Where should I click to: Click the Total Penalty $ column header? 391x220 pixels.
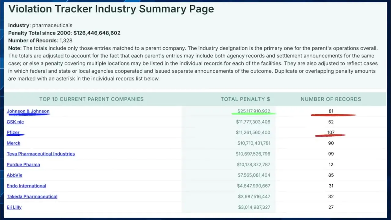tap(245, 99)
